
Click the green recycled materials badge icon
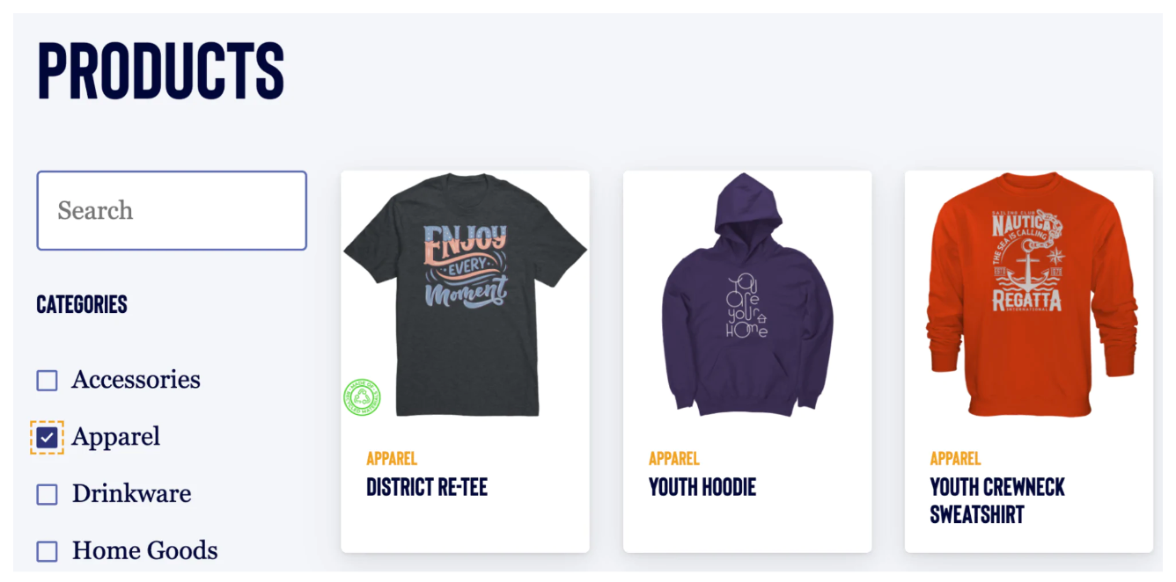click(362, 397)
